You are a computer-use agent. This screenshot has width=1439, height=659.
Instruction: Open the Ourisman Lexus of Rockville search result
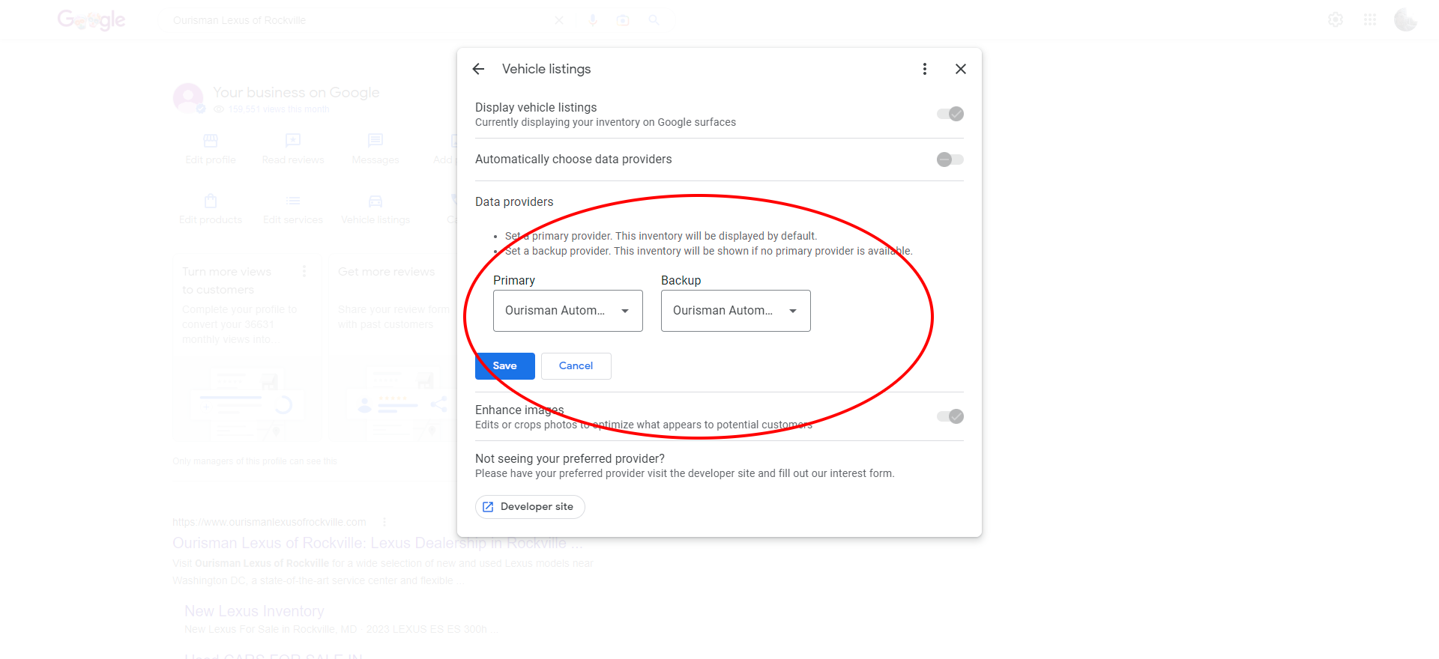click(377, 543)
